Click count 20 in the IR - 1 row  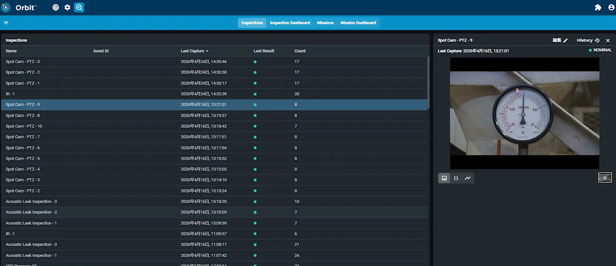coord(297,94)
